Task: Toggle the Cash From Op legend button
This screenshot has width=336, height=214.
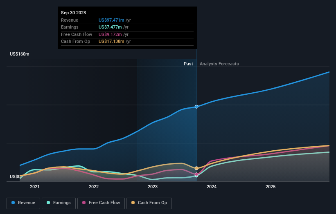Action: click(x=149, y=203)
